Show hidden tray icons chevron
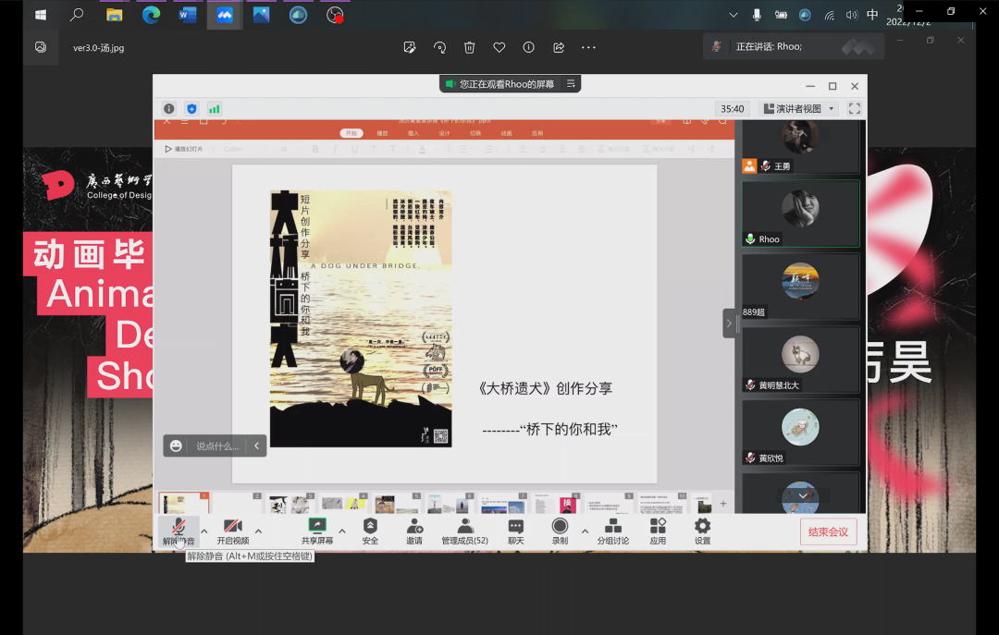This screenshot has height=635, width=999. [734, 15]
